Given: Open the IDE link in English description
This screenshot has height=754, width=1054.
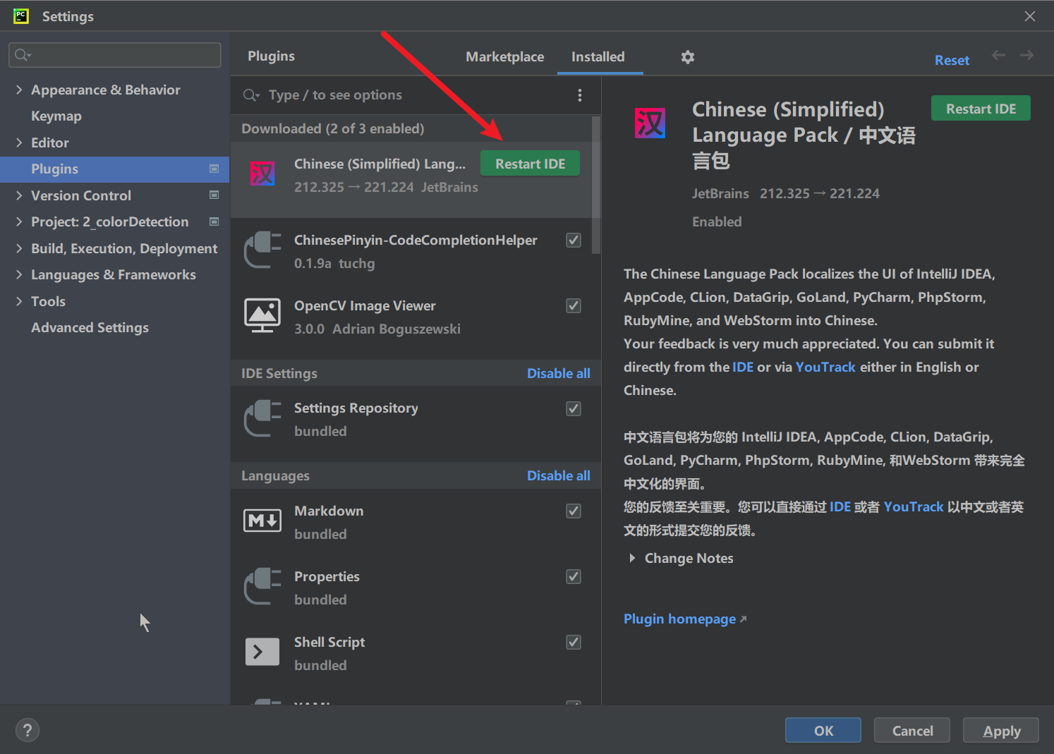Looking at the screenshot, I should [743, 367].
